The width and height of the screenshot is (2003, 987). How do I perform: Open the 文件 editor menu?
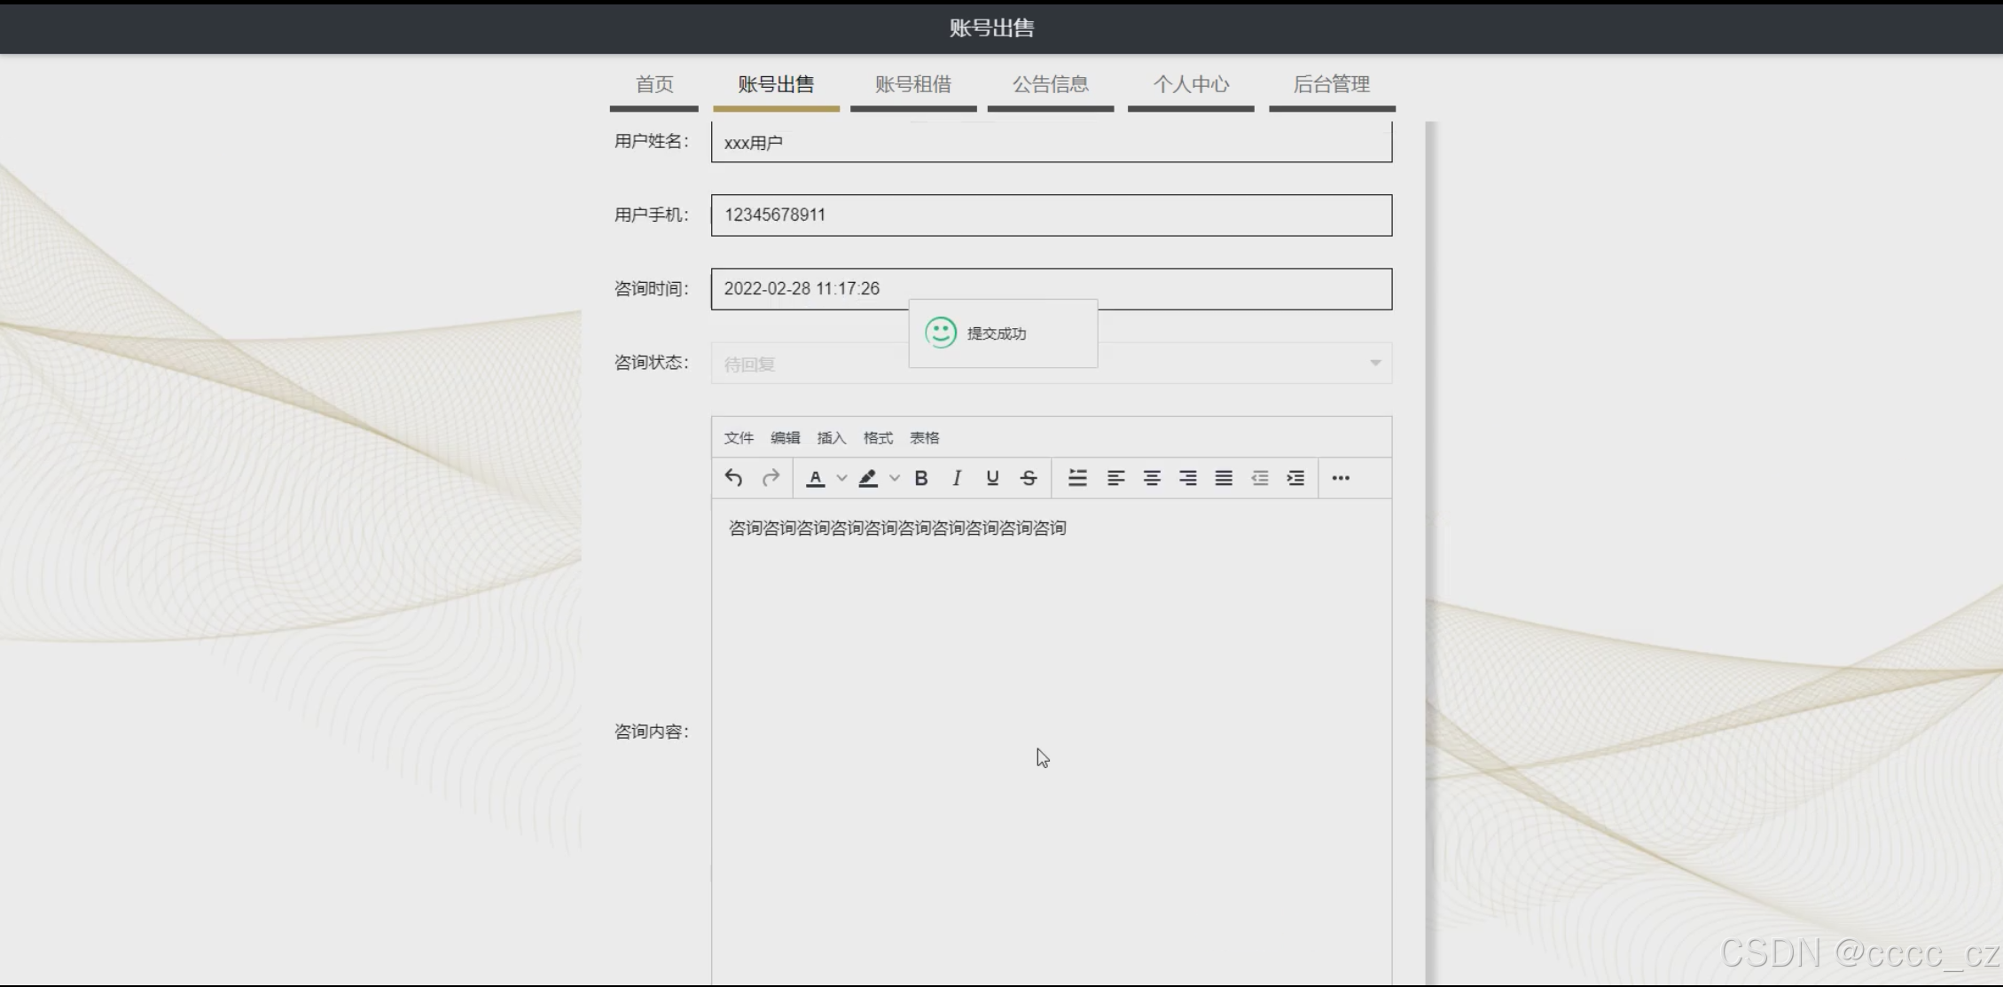pos(738,438)
